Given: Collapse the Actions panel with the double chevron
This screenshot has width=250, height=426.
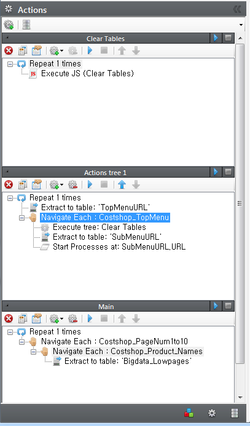Looking at the screenshot, I should coord(237,9).
